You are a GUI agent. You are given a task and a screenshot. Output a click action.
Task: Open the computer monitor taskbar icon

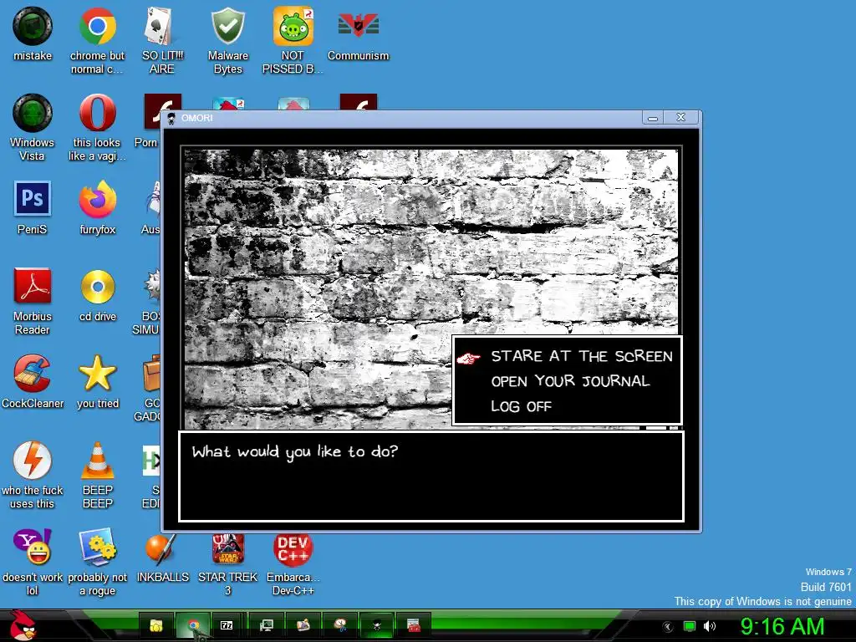point(267,625)
